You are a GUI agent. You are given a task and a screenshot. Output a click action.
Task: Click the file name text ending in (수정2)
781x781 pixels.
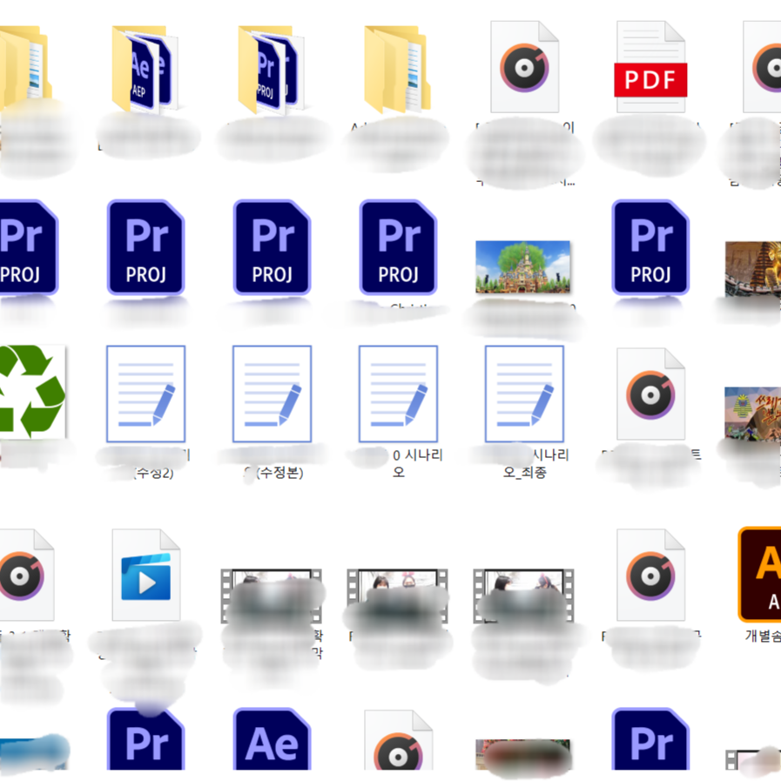(x=153, y=472)
